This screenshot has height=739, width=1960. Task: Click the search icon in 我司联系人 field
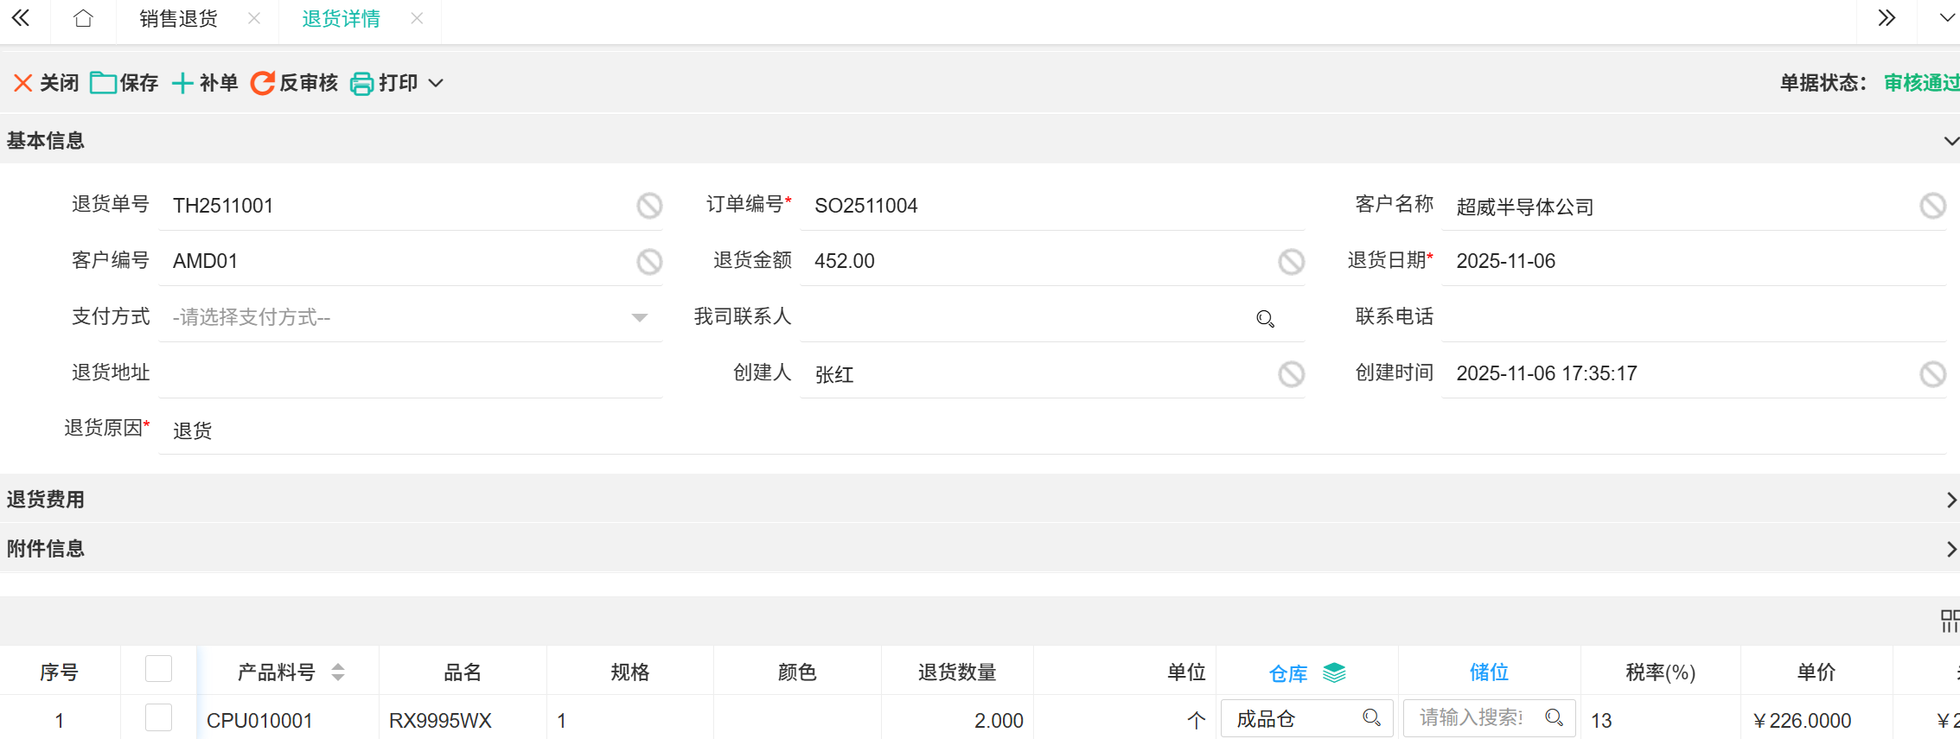coord(1265,319)
